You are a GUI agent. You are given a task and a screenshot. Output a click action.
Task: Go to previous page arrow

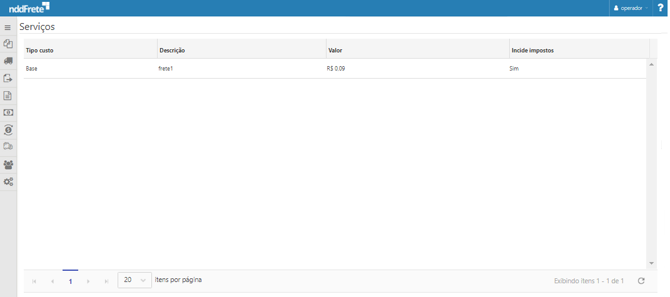pyautogui.click(x=52, y=281)
